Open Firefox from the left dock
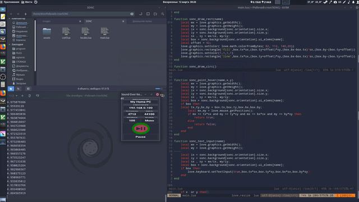Viewport: 359px width, 202px height. click(3, 47)
